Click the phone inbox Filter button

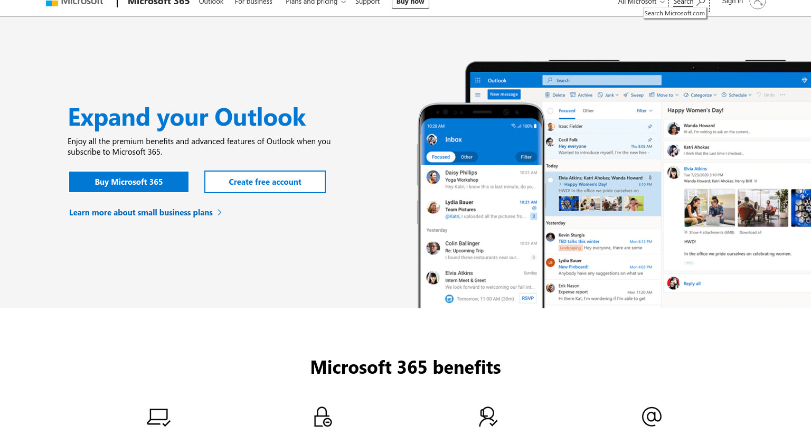[x=526, y=157]
